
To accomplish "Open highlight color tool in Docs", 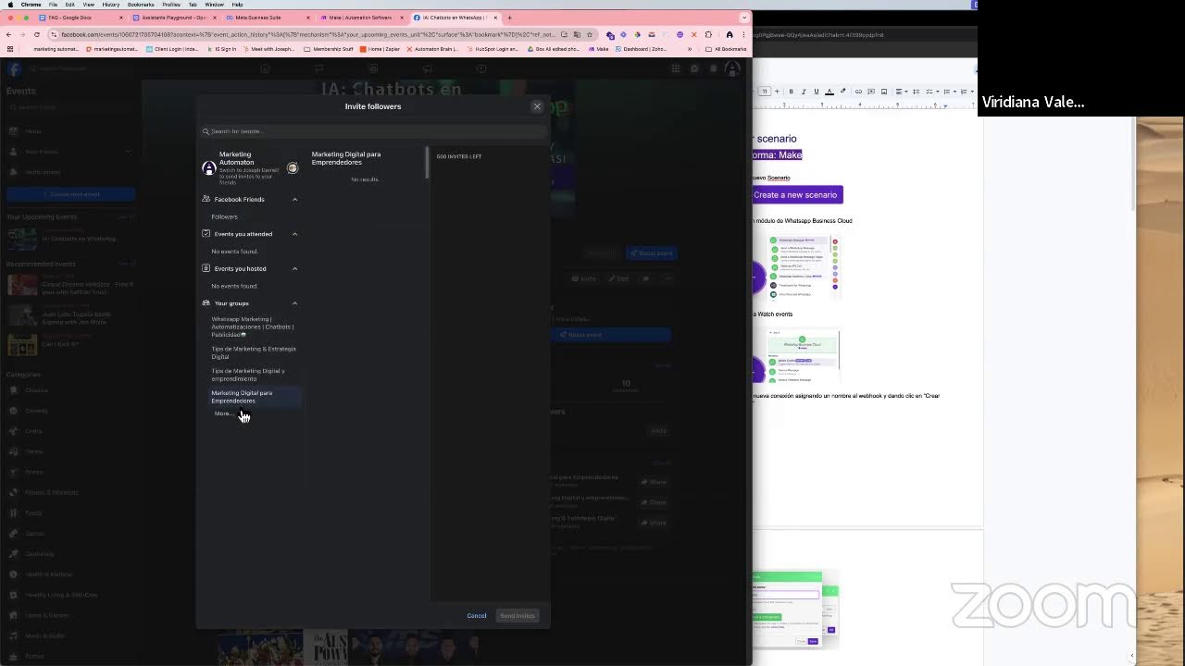I will tap(842, 92).
